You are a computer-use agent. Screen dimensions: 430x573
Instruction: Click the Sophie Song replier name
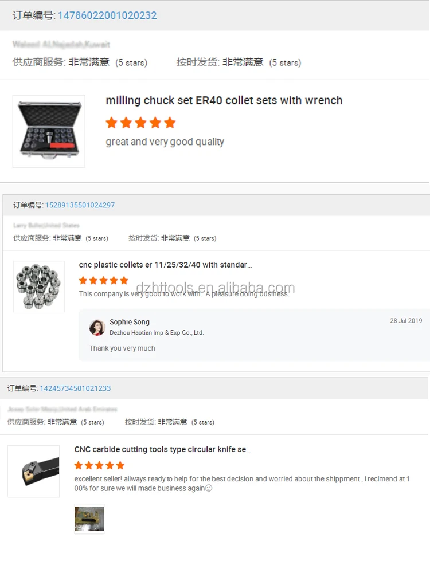click(x=130, y=322)
